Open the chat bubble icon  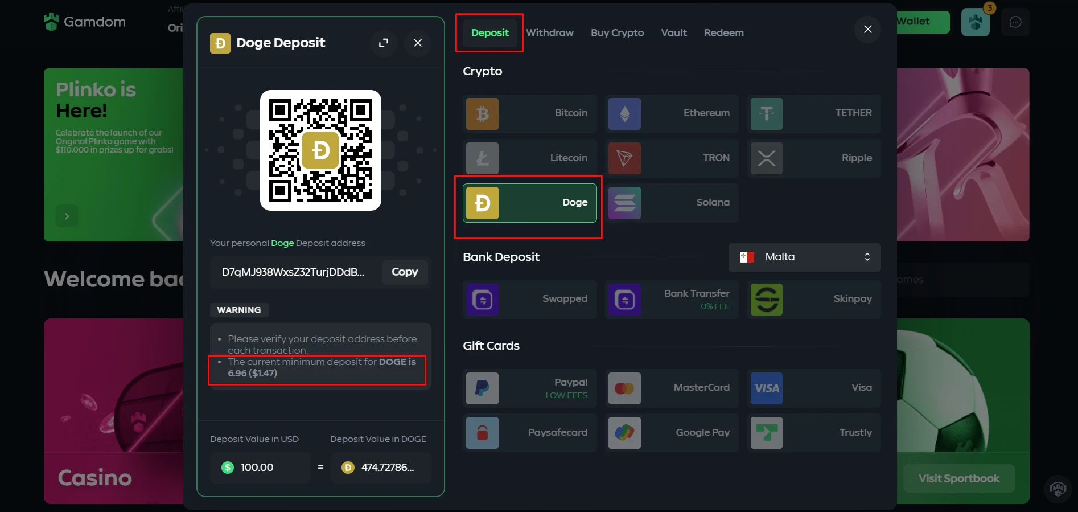click(x=1015, y=22)
